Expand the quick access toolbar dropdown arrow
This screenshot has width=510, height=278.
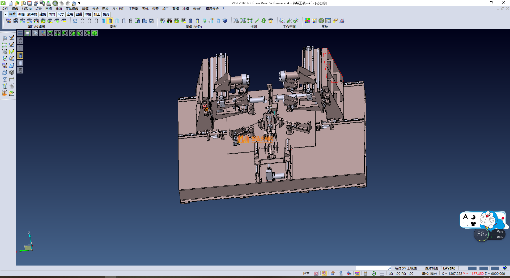pos(79,3)
